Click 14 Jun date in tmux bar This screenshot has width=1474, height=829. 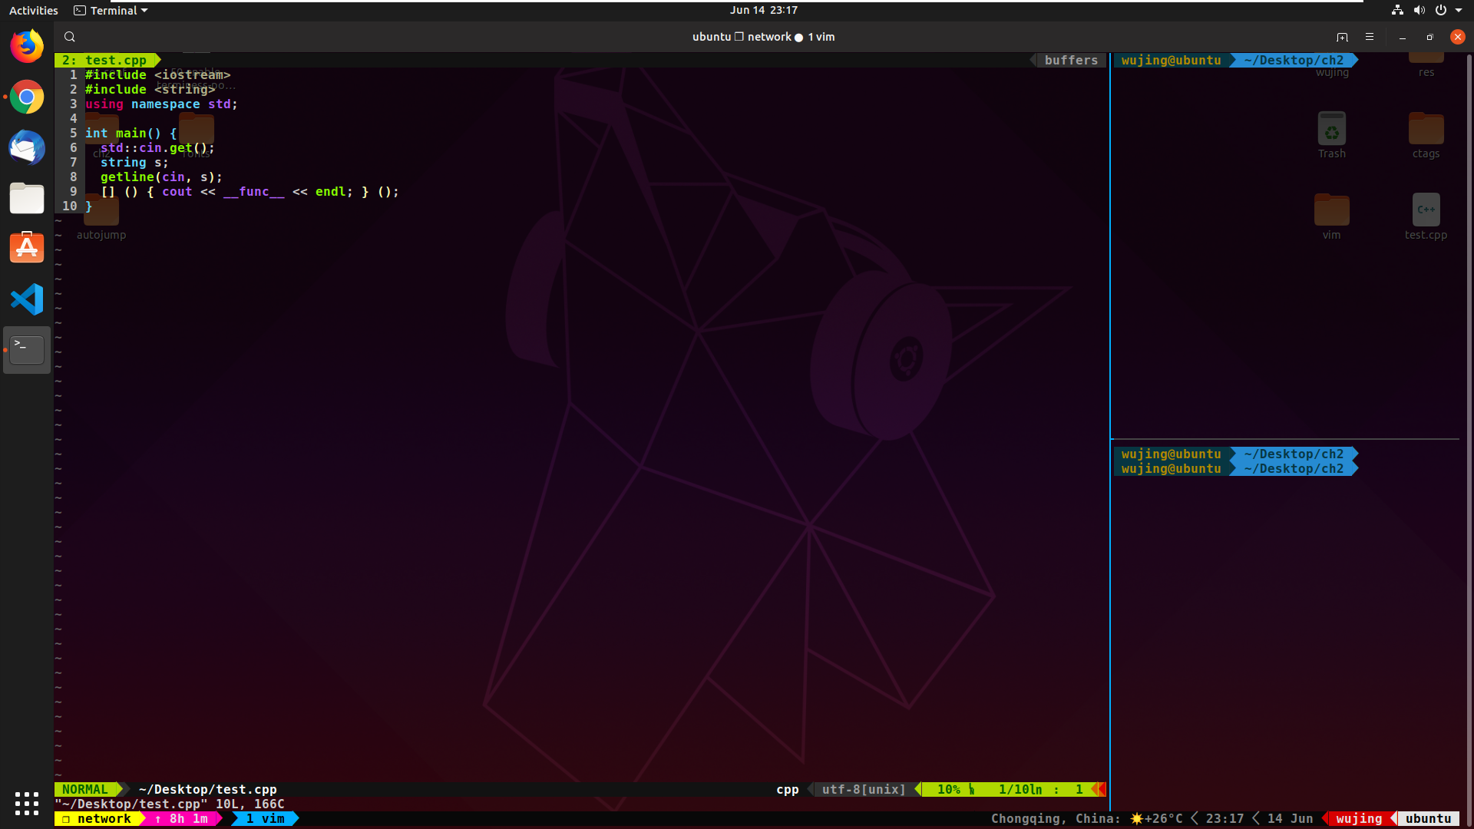click(x=1290, y=819)
